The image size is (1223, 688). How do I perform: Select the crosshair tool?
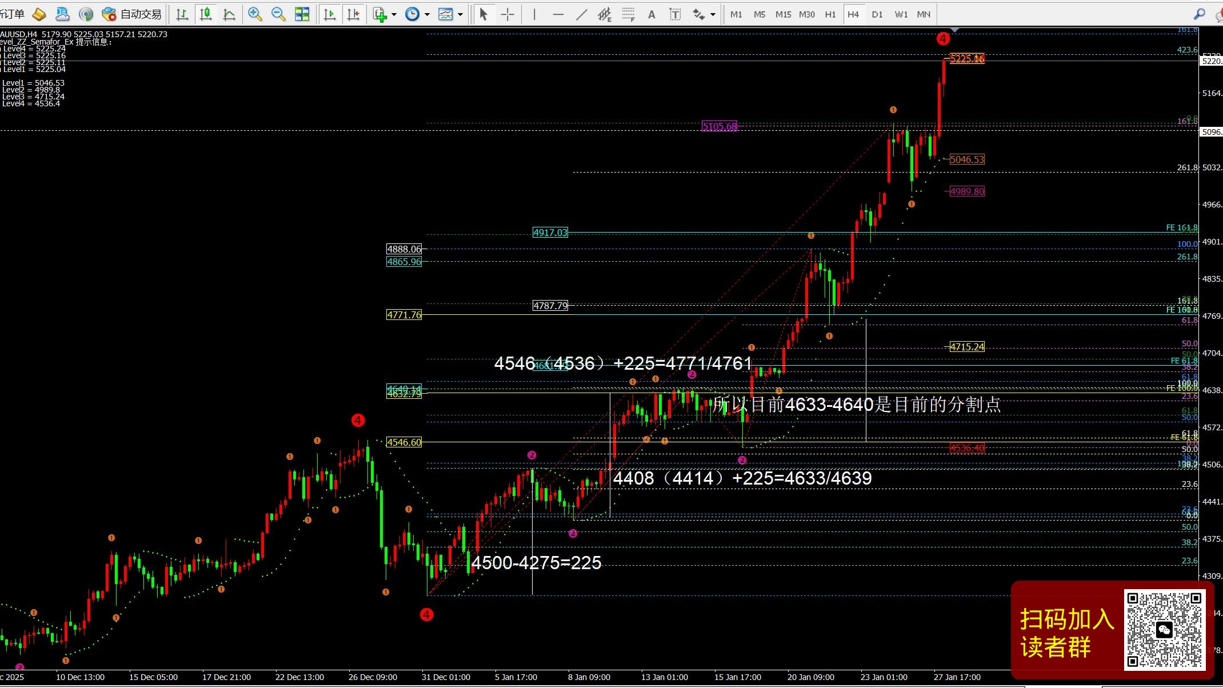click(507, 14)
